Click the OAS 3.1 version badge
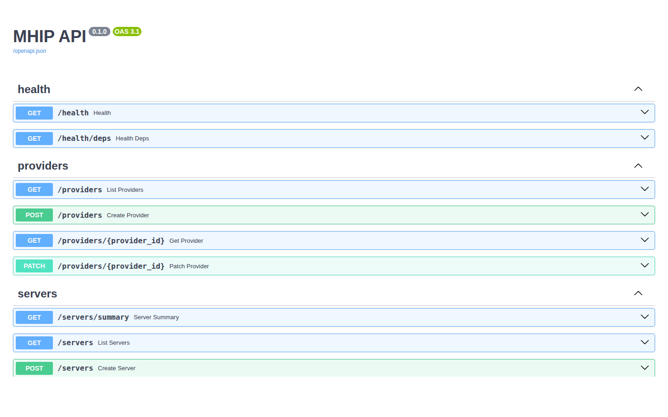Viewport: 668px width, 417px height. click(127, 32)
